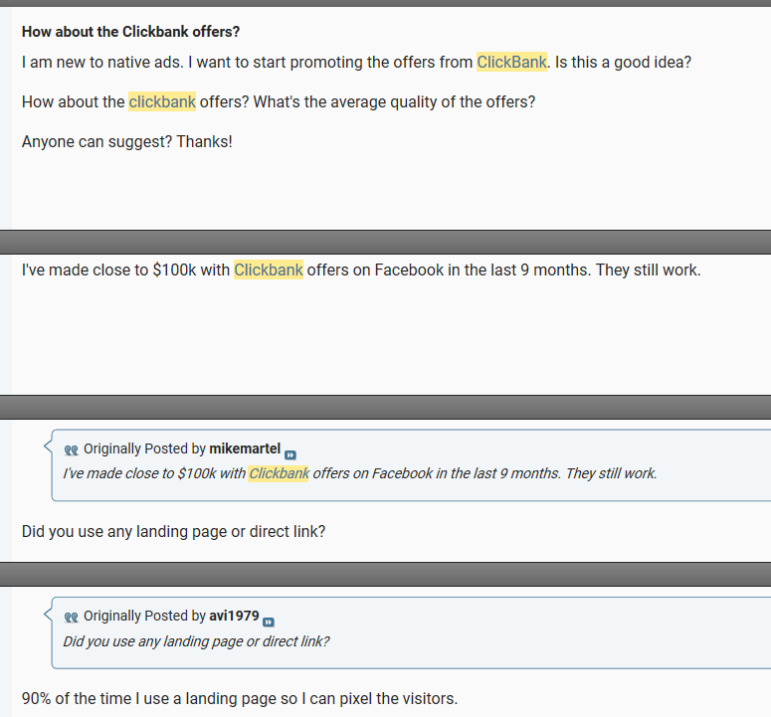Click the italic quoted landing page question
This screenshot has width=771, height=717.
[196, 640]
